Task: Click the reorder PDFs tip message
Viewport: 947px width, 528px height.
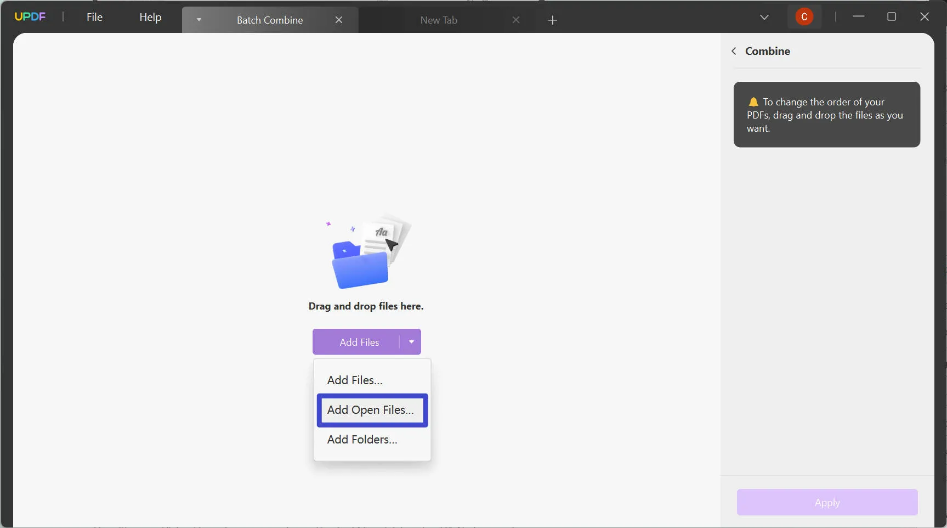Action: (x=826, y=115)
